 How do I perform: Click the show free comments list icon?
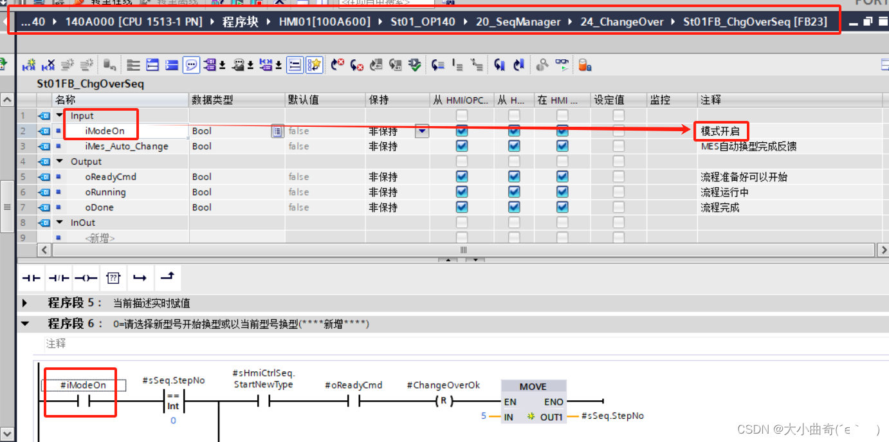coord(295,64)
